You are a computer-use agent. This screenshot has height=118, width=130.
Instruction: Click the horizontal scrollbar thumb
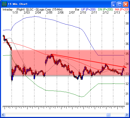[x=108, y=115]
